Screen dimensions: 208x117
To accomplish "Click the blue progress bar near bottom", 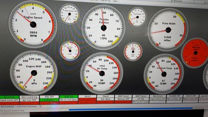I will pos(130,109).
